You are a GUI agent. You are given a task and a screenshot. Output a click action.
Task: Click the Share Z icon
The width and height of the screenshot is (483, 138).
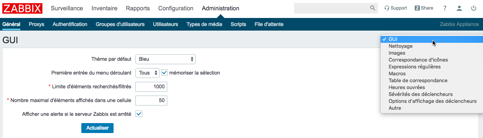[417, 8]
